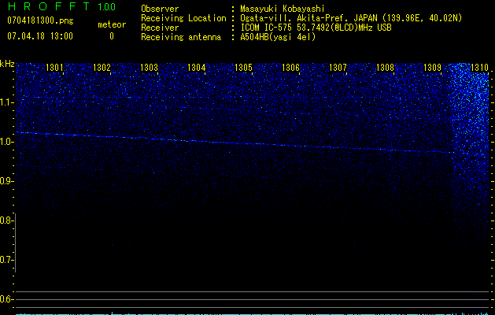
Task: Click the A504HB(yagi 4el) antenna text
Action: [278, 37]
